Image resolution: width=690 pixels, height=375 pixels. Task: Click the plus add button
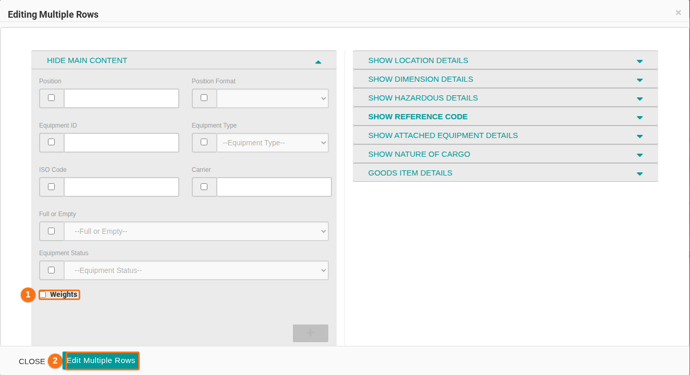pyautogui.click(x=311, y=333)
